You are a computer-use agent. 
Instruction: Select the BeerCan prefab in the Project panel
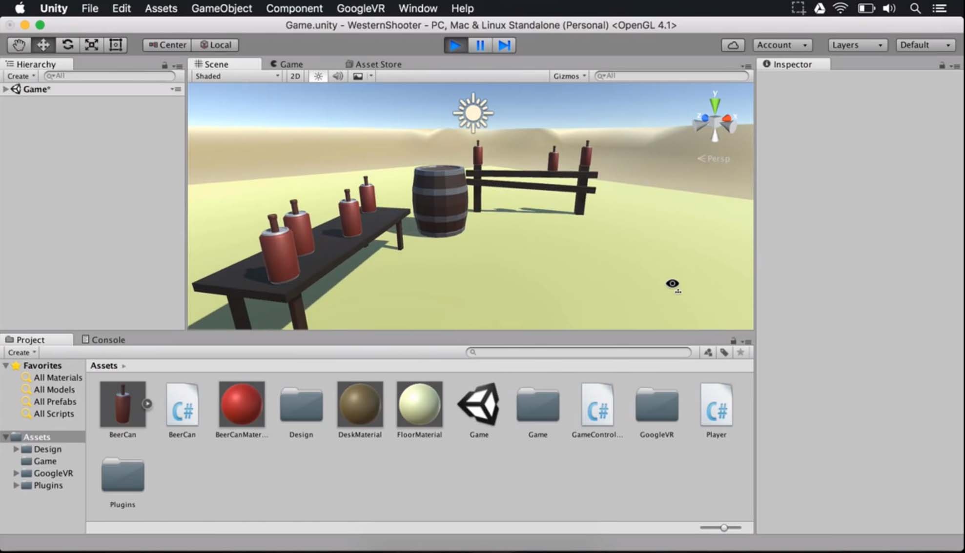click(x=123, y=404)
